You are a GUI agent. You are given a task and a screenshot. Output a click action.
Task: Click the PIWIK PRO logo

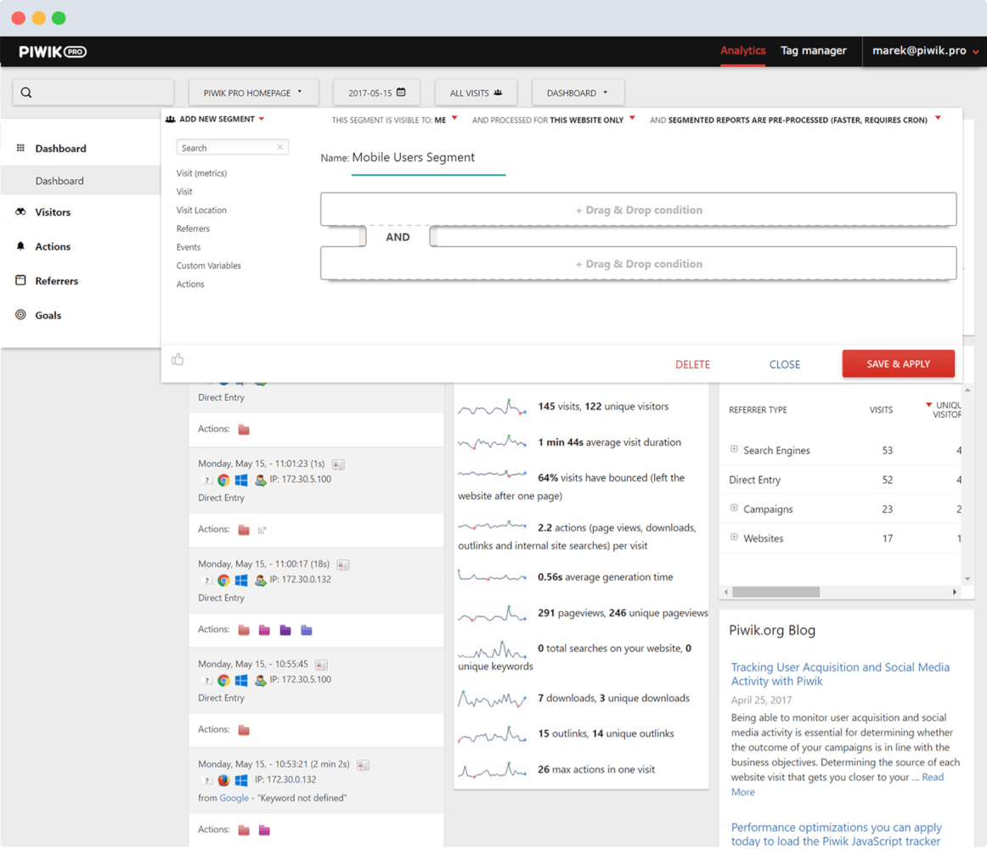point(53,52)
